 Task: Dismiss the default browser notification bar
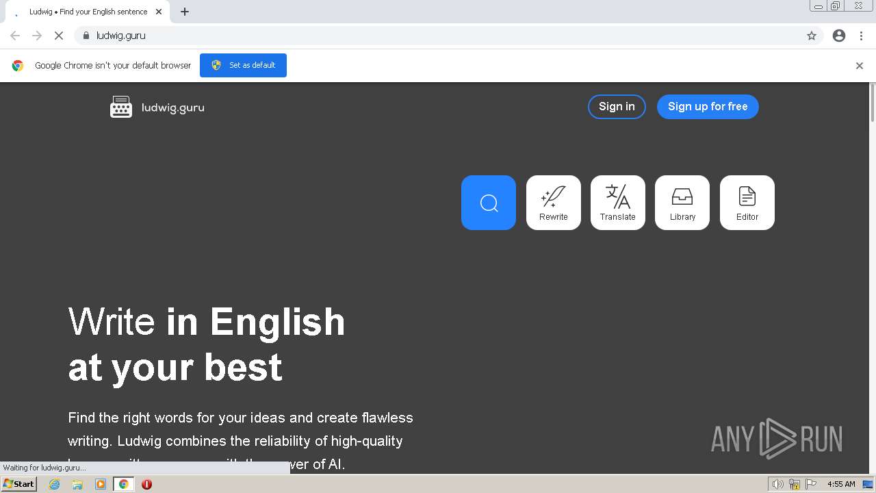(x=860, y=66)
